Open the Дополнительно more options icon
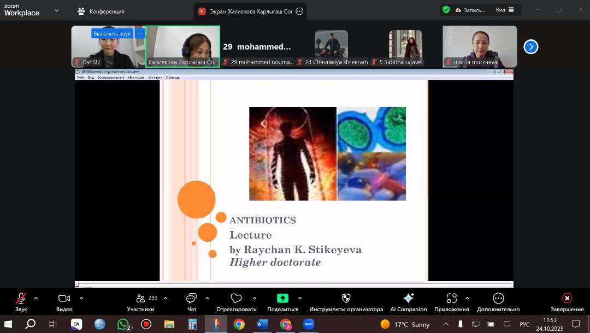Screen dimensions: 590x333 (x=498, y=299)
